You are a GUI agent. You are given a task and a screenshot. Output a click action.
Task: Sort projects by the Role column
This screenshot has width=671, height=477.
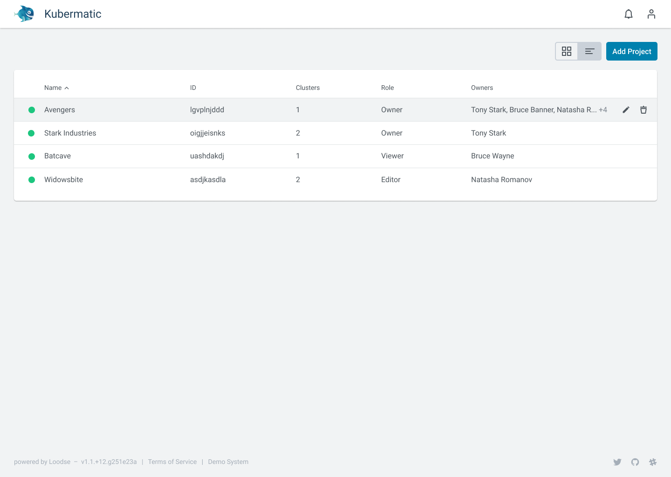pyautogui.click(x=387, y=88)
